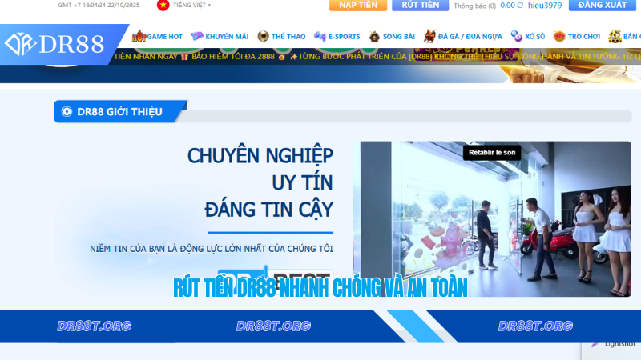The height and width of the screenshot is (360, 641).
Task: Click the DR88 GIỚI THIỆU section tab
Action: (120, 111)
